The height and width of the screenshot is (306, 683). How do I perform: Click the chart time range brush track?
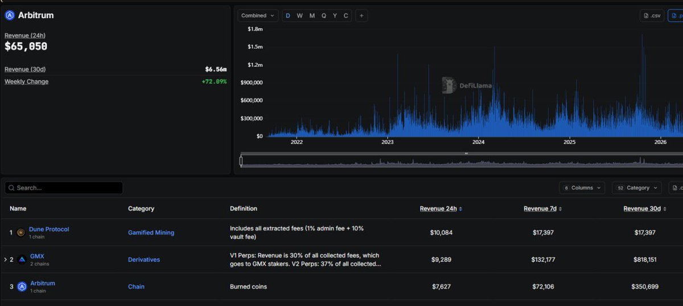(x=461, y=161)
